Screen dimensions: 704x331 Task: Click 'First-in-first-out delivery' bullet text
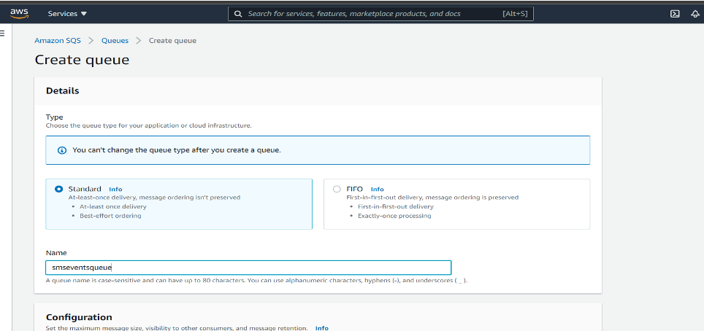coord(396,207)
